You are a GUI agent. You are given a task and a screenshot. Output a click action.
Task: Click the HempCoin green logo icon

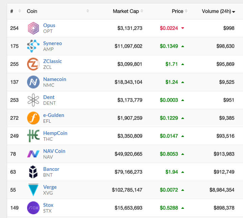coord(33,136)
